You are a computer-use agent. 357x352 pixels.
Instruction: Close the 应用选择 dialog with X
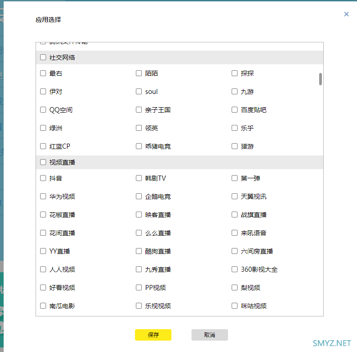(347, 14)
